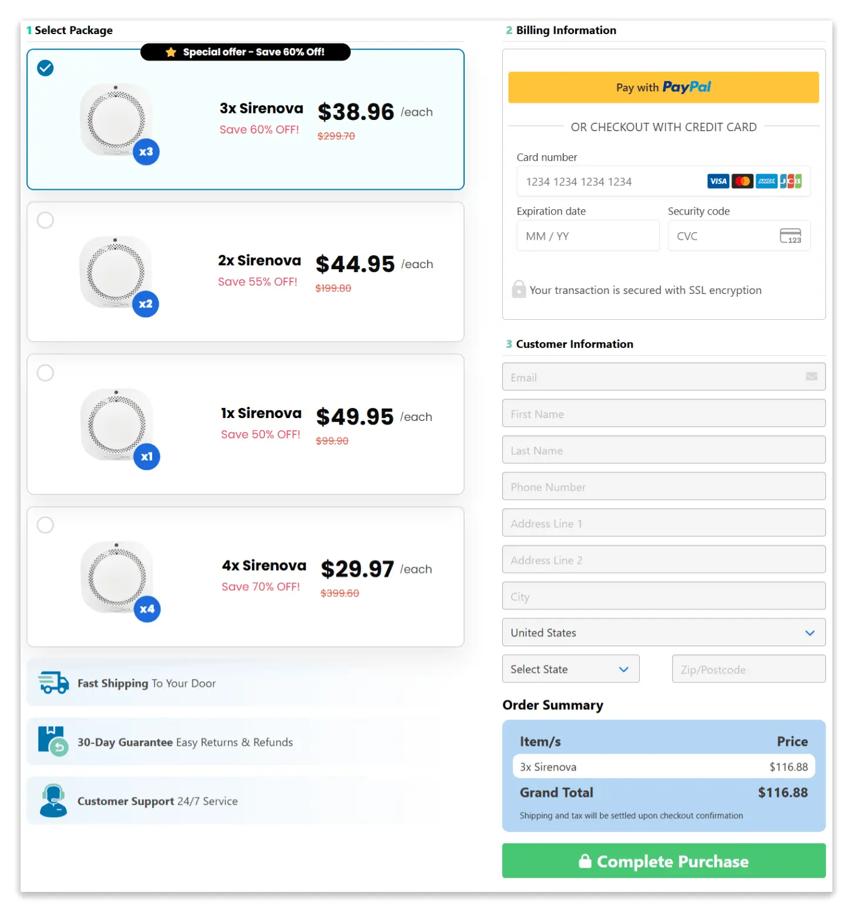Click the Special offer Save 60% banner
The width and height of the screenshot is (853, 913).
click(x=246, y=52)
